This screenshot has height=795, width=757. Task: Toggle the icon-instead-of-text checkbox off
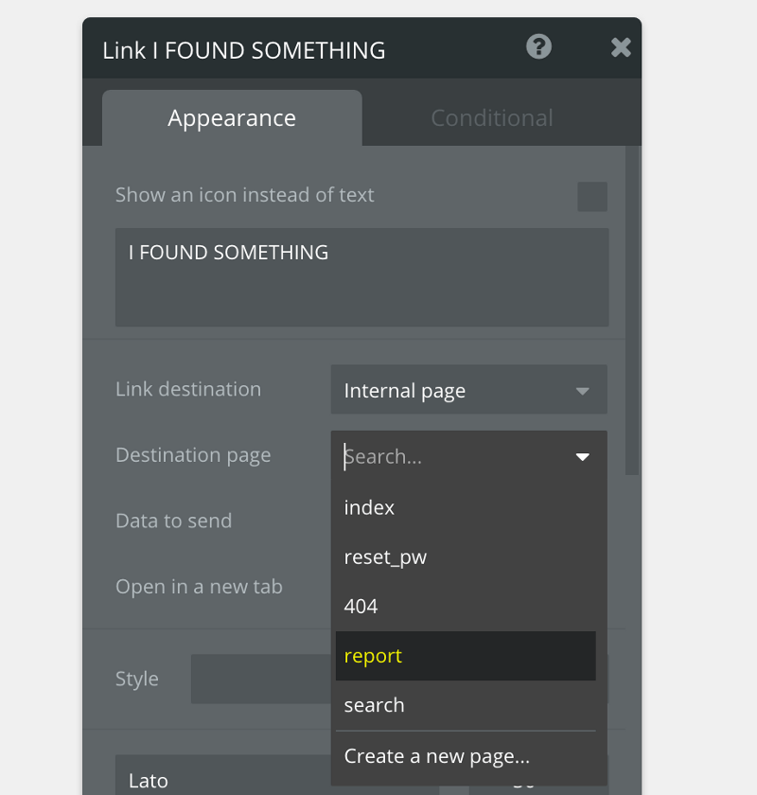591,196
